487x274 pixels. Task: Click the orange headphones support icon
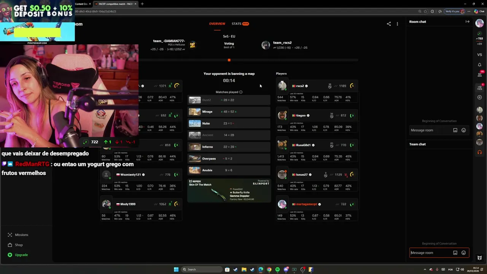(479, 152)
